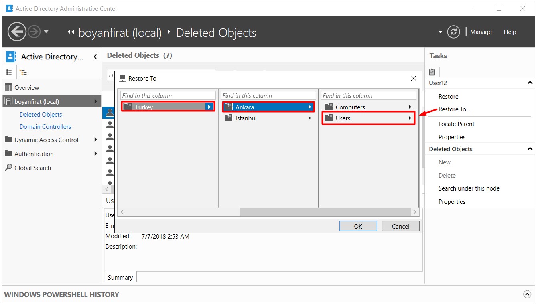Collapse Deleted Objects tasks section

pyautogui.click(x=530, y=149)
